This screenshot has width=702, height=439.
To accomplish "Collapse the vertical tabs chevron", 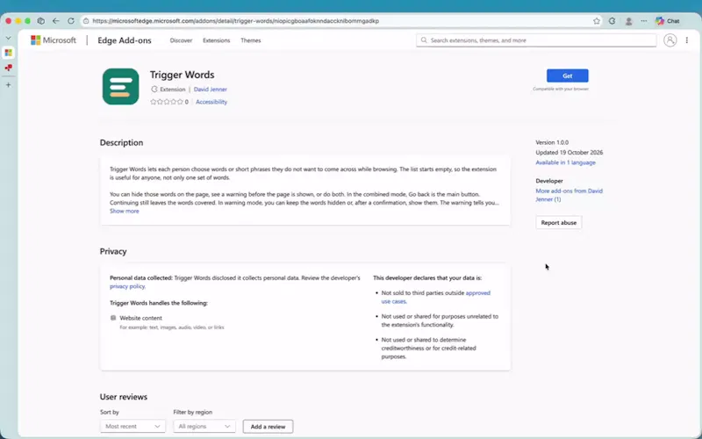I will (x=8, y=38).
